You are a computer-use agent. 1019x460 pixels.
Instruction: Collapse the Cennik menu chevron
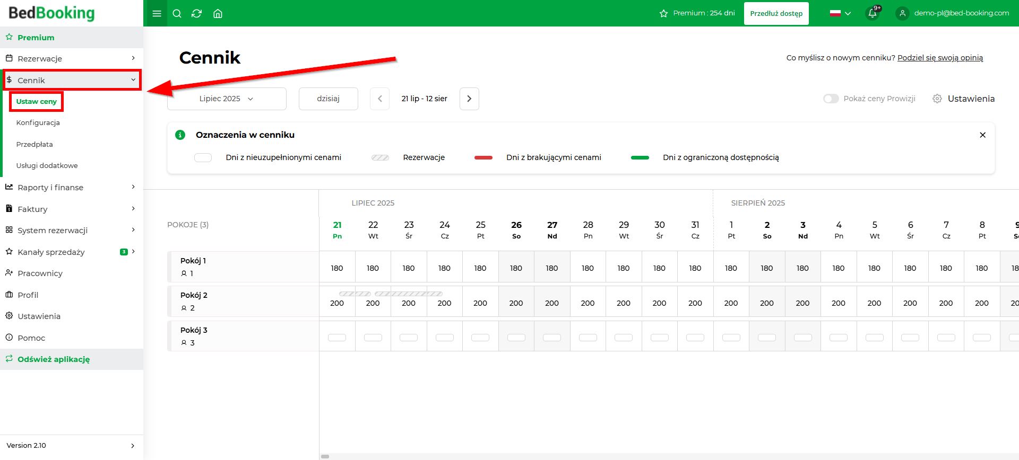133,80
